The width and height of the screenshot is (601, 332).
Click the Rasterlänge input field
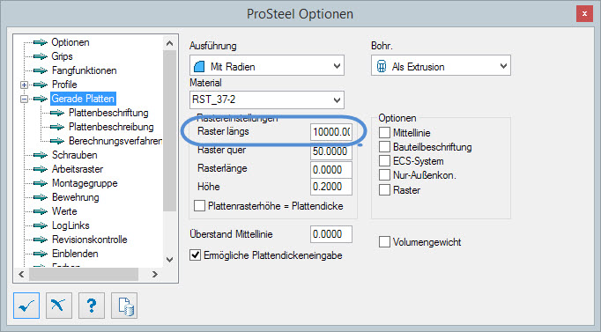pyautogui.click(x=331, y=170)
